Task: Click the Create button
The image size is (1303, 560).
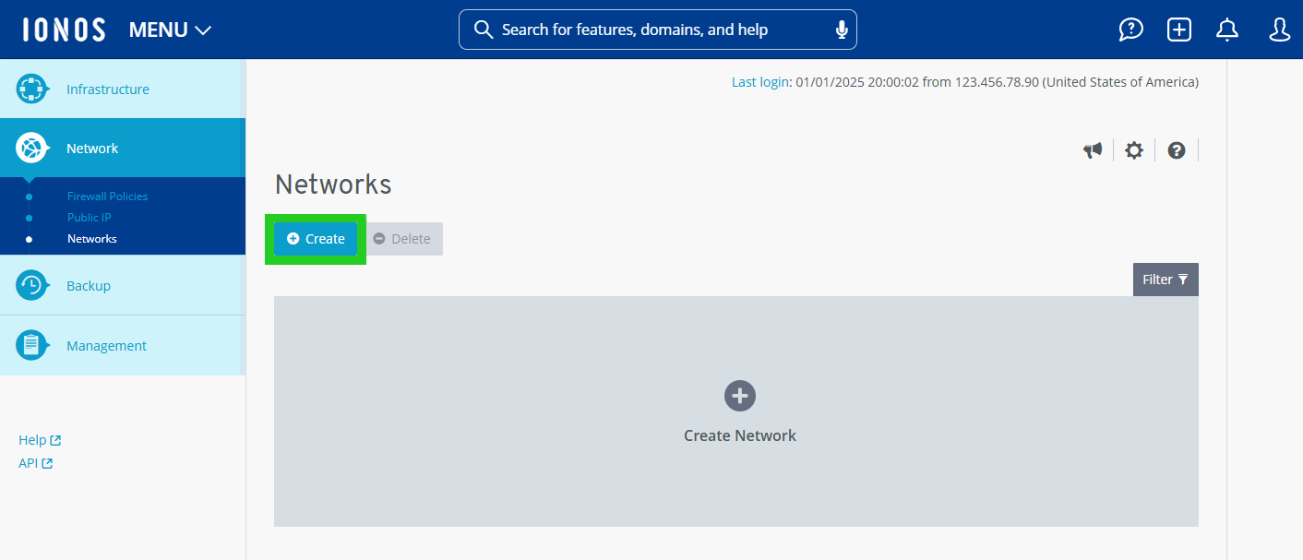Action: click(x=316, y=238)
